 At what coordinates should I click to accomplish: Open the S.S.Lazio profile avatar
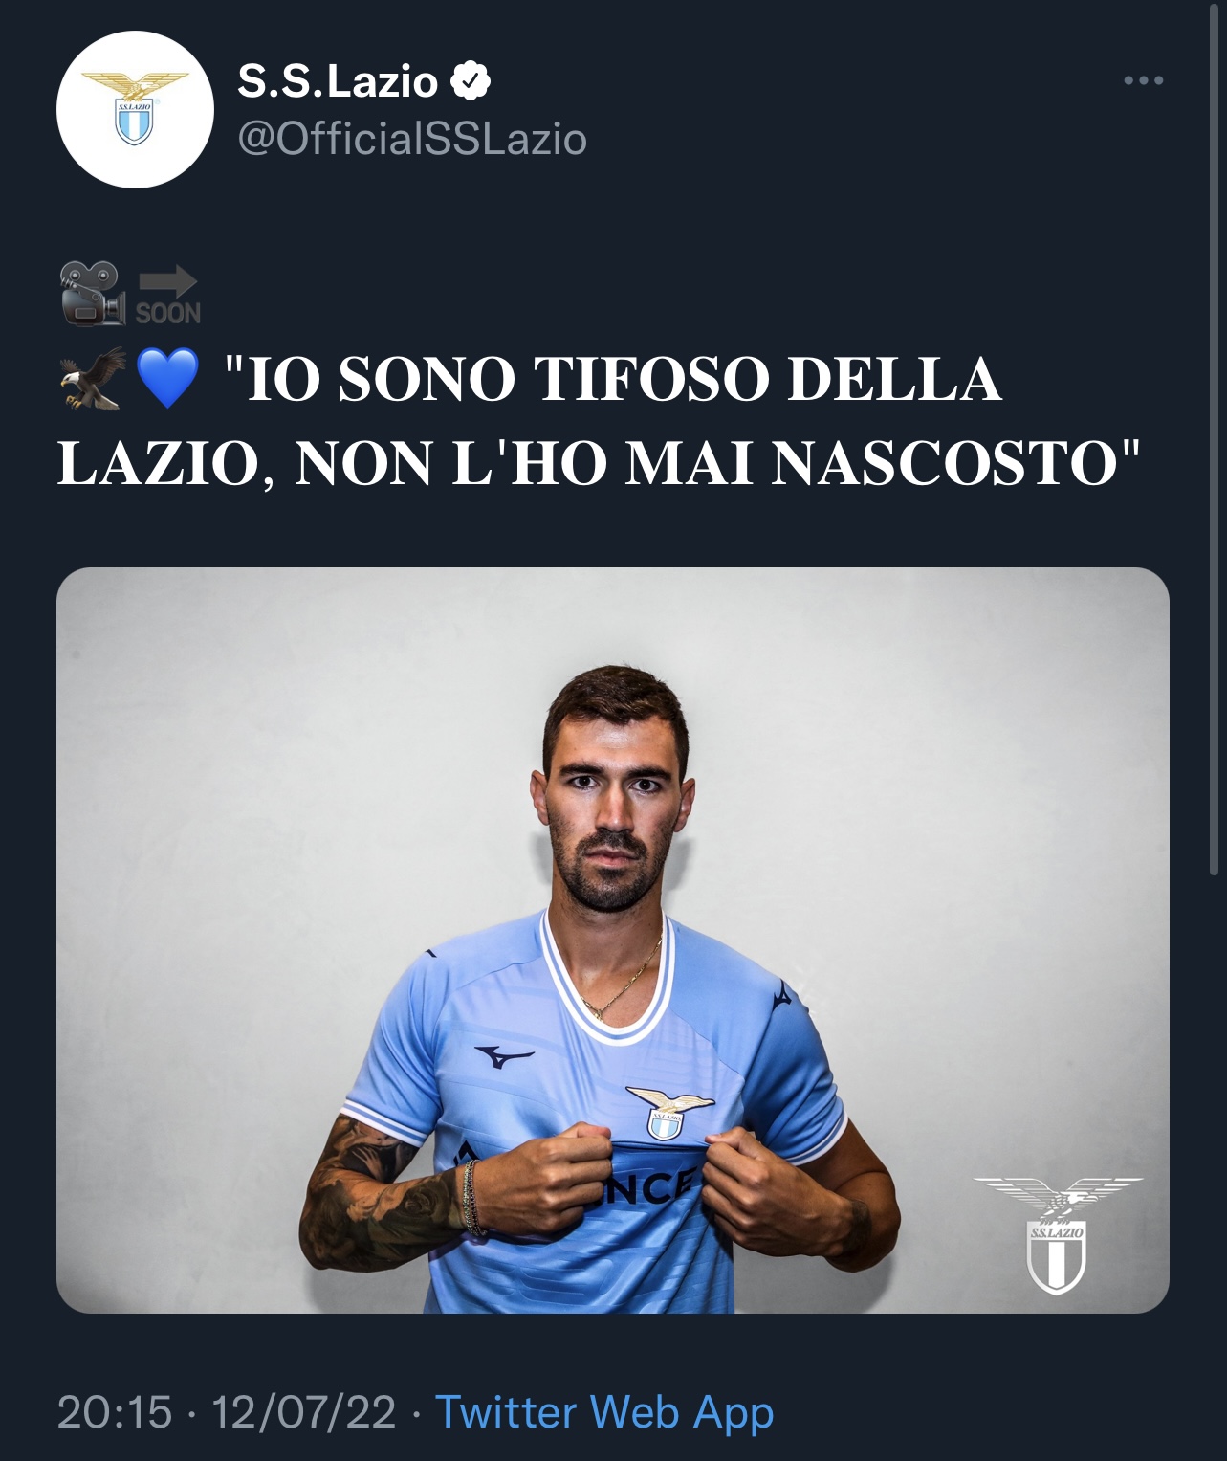[x=135, y=109]
